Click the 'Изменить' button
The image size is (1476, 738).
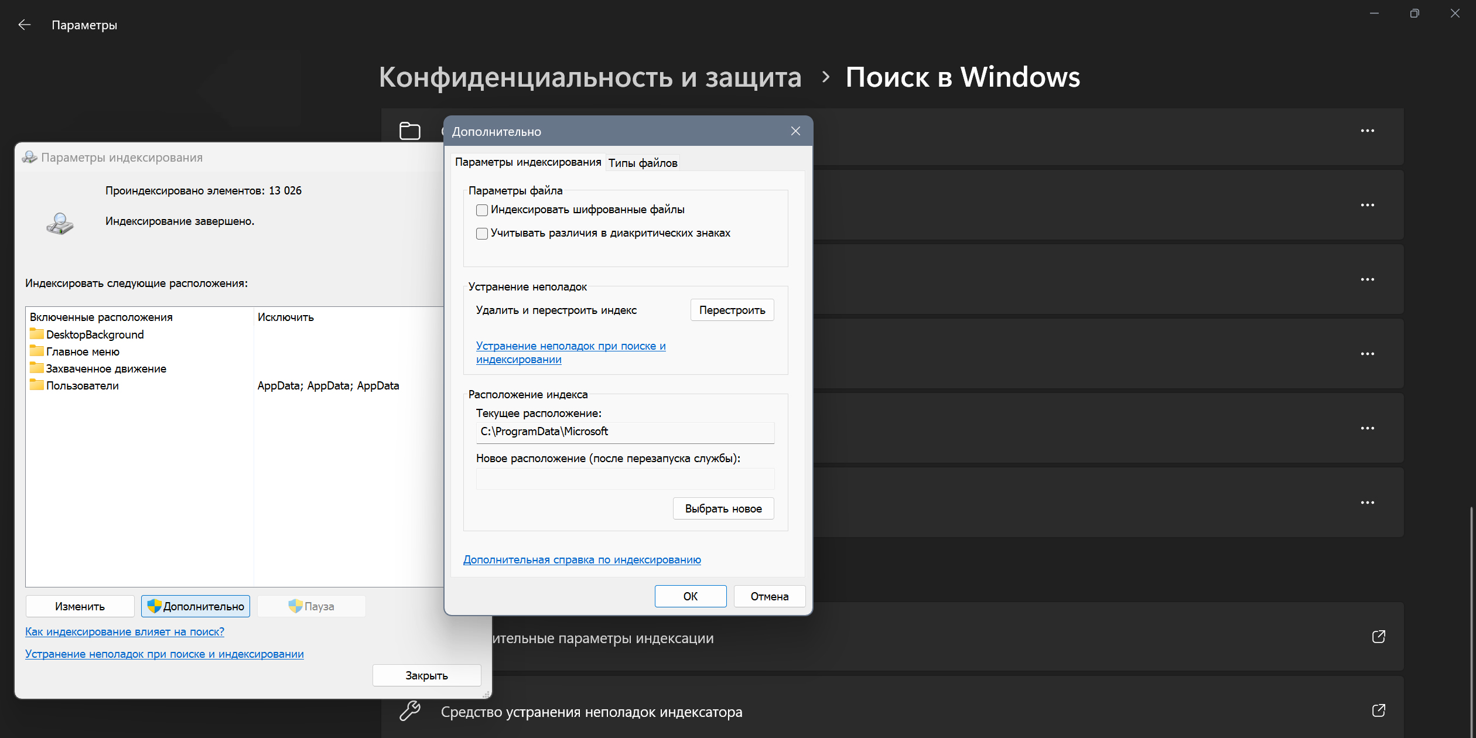(x=80, y=606)
